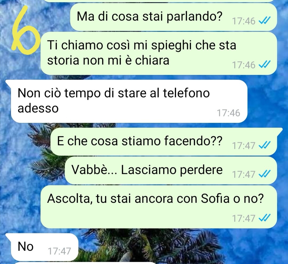This screenshot has width=288, height=264.
Task: Click the double check on 'Vabbè... Lasciamo perdere'
Action: tap(264, 174)
